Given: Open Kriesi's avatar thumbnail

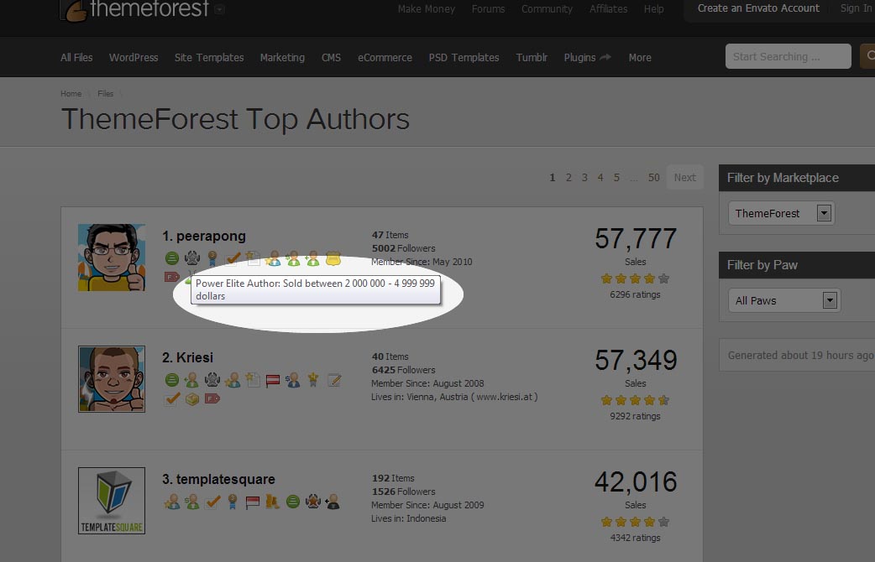Looking at the screenshot, I should [x=112, y=379].
